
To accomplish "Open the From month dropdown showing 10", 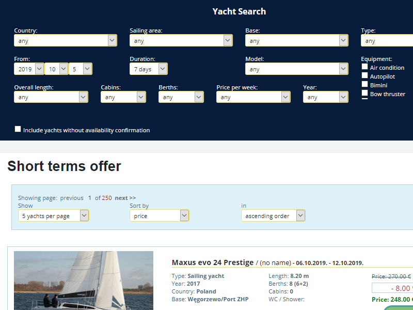I will 56,69.
